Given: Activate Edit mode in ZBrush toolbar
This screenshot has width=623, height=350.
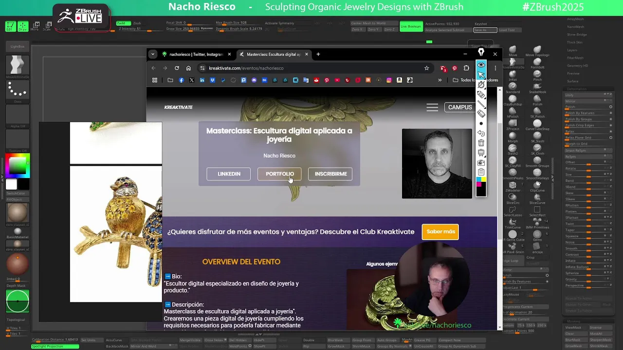Looking at the screenshot, I should (x=10, y=26).
